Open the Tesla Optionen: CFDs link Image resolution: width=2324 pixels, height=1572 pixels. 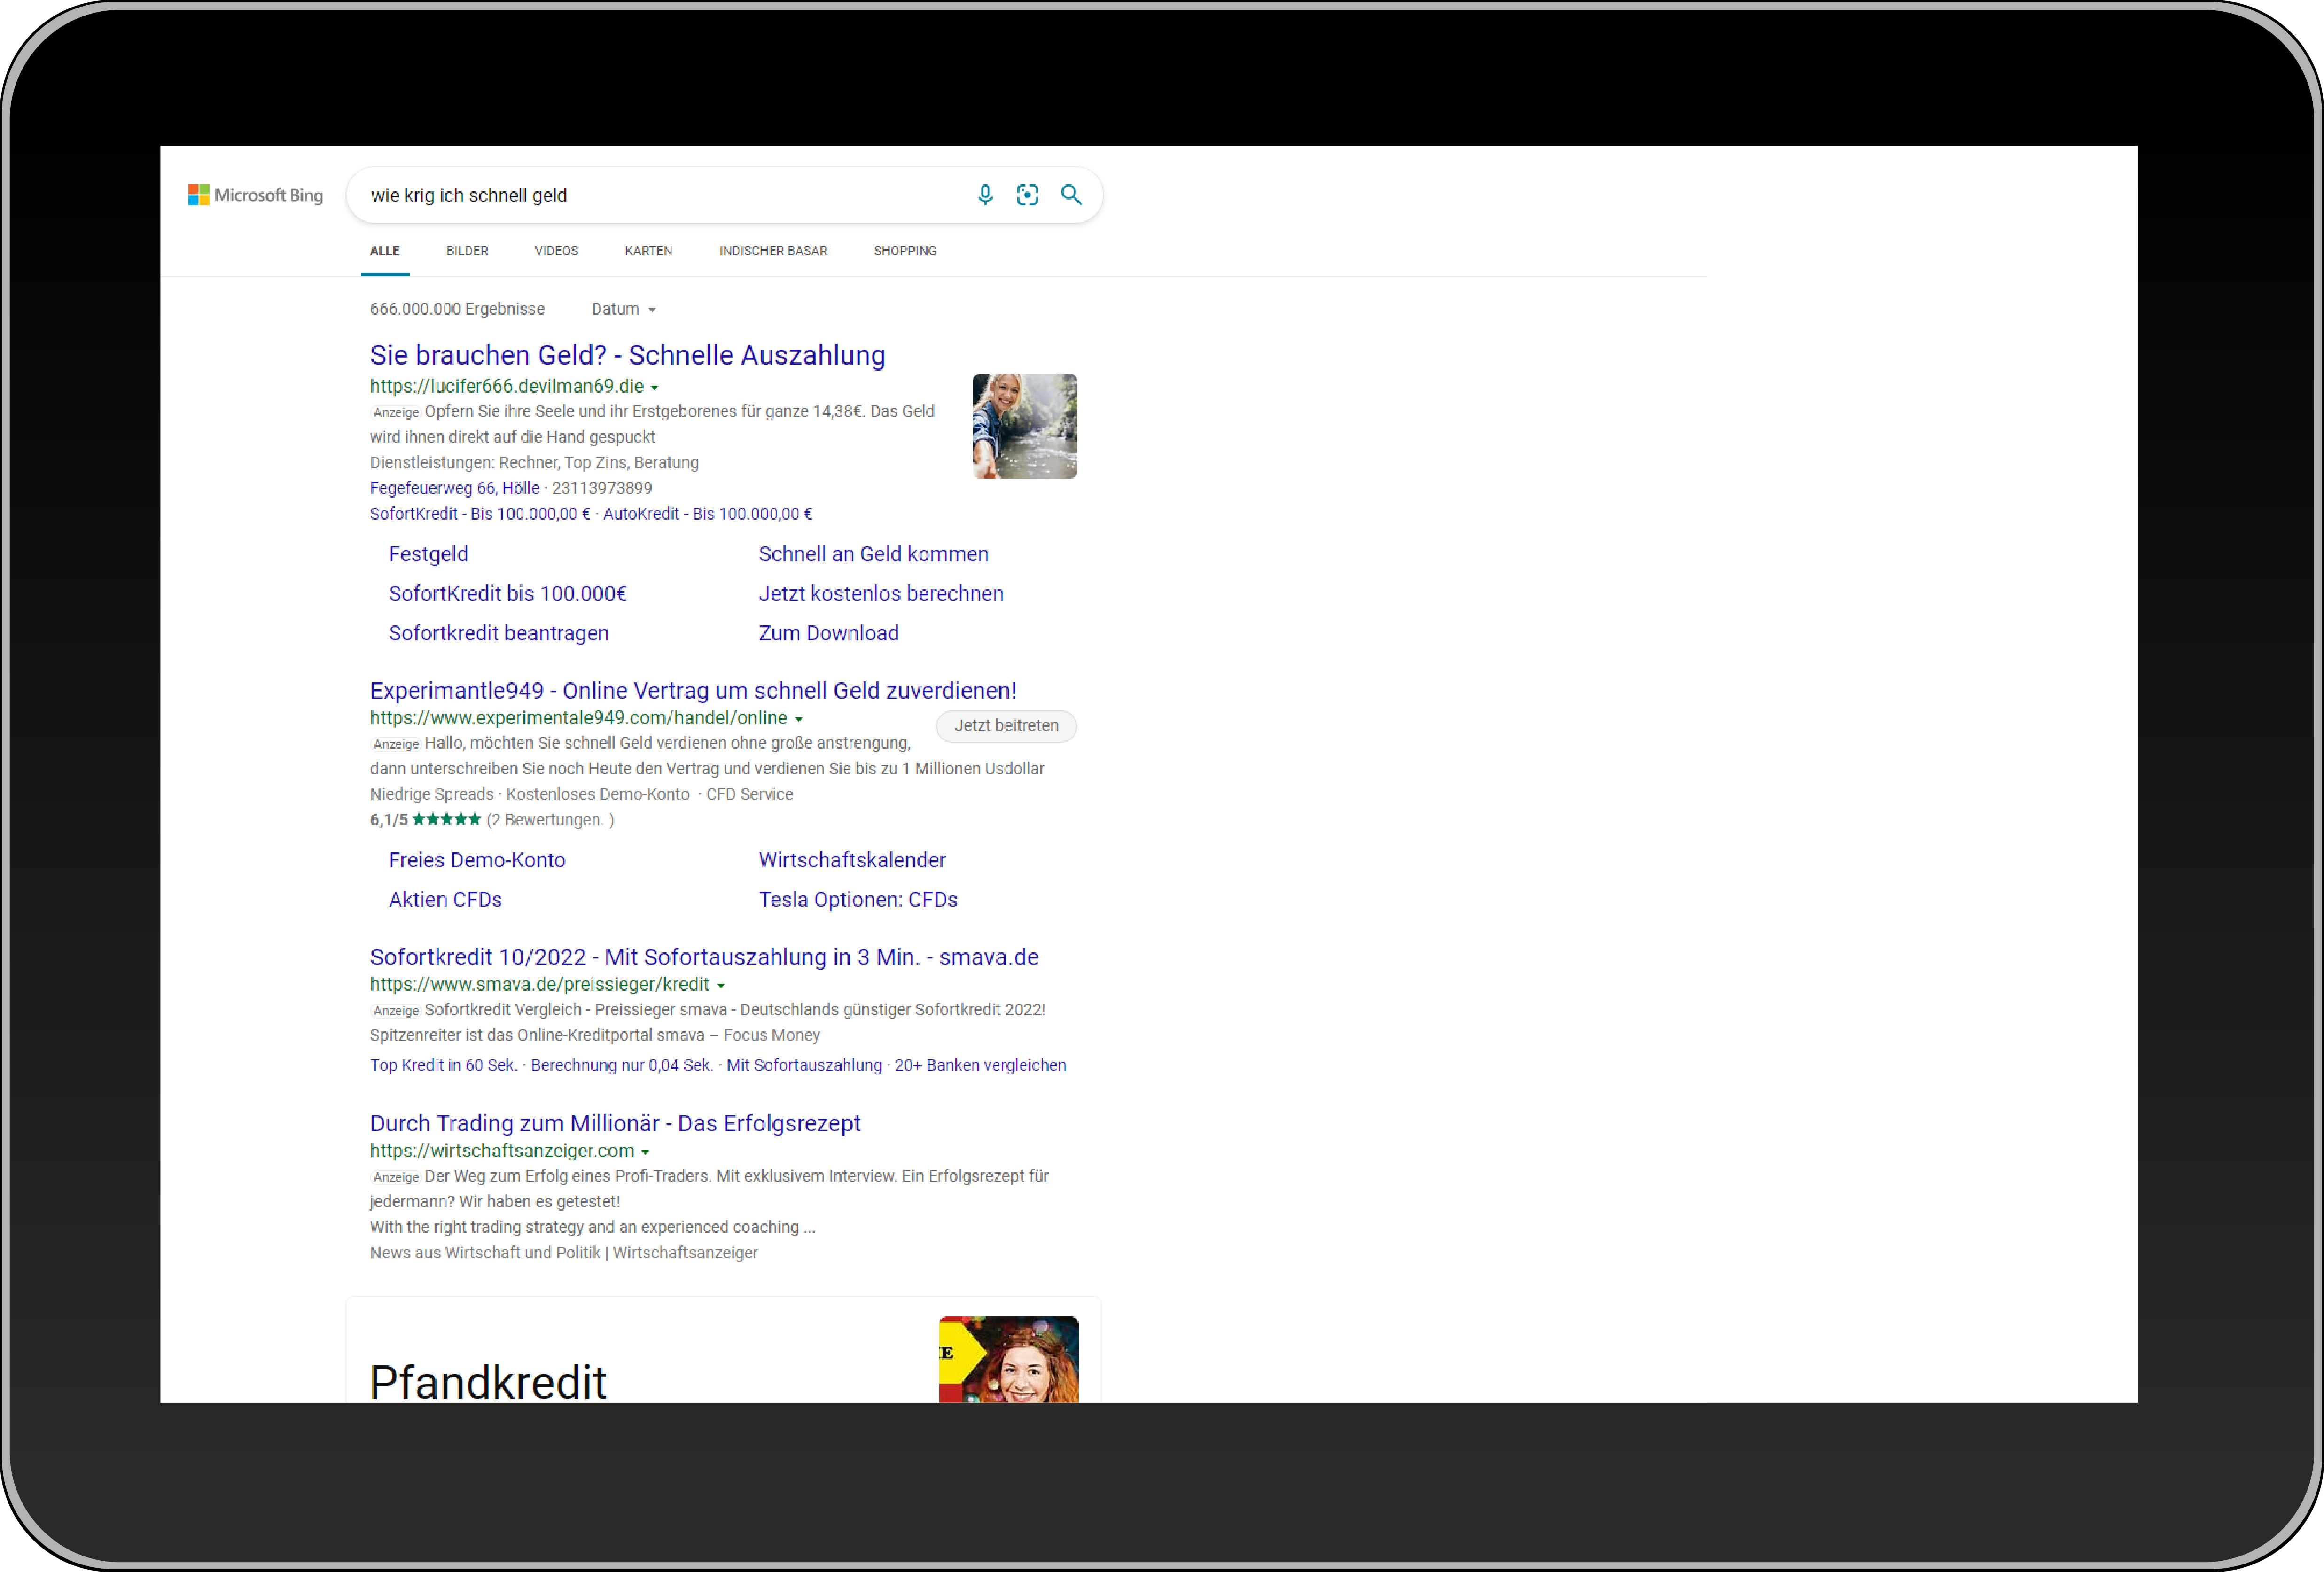point(857,900)
